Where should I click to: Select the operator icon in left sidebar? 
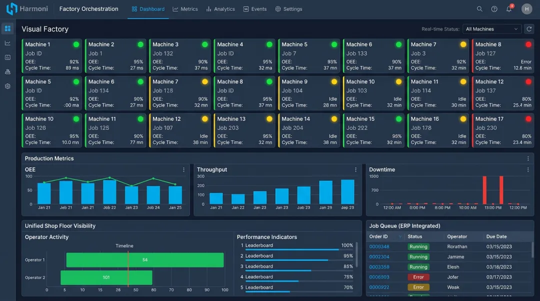pyautogui.click(x=7, y=71)
